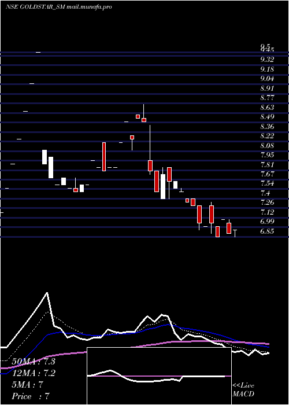Click the NSE GOLDSTAR_SM chart title
This screenshot has width=289, height=405.
tap(59, 7)
